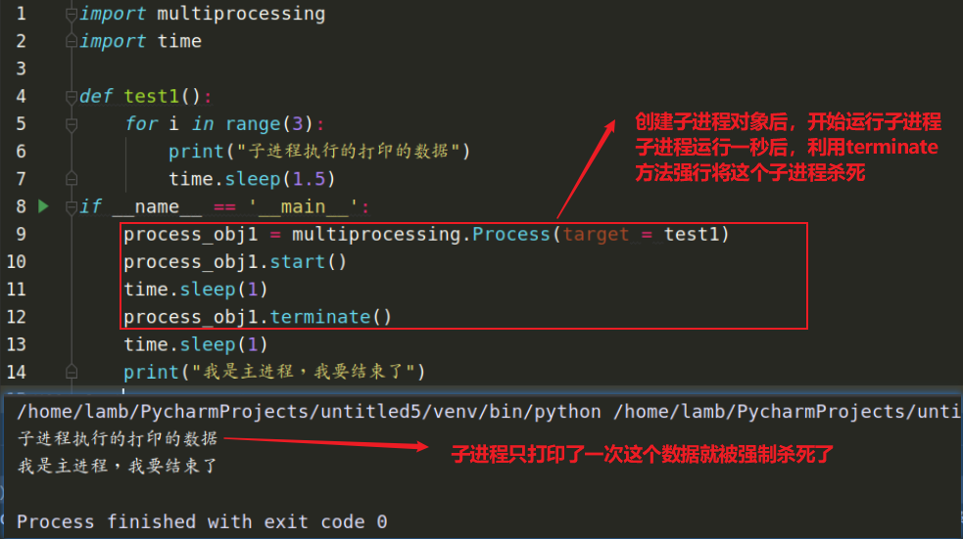Collapse the import block fold marker on line 1
This screenshot has height=539, width=963.
(71, 15)
